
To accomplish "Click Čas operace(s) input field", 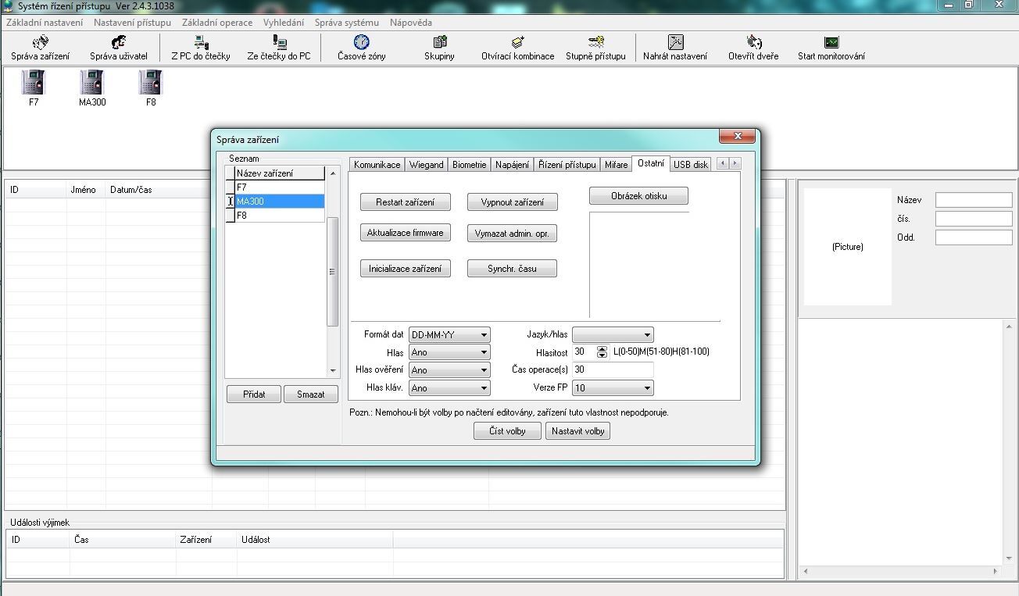I will pyautogui.click(x=613, y=369).
